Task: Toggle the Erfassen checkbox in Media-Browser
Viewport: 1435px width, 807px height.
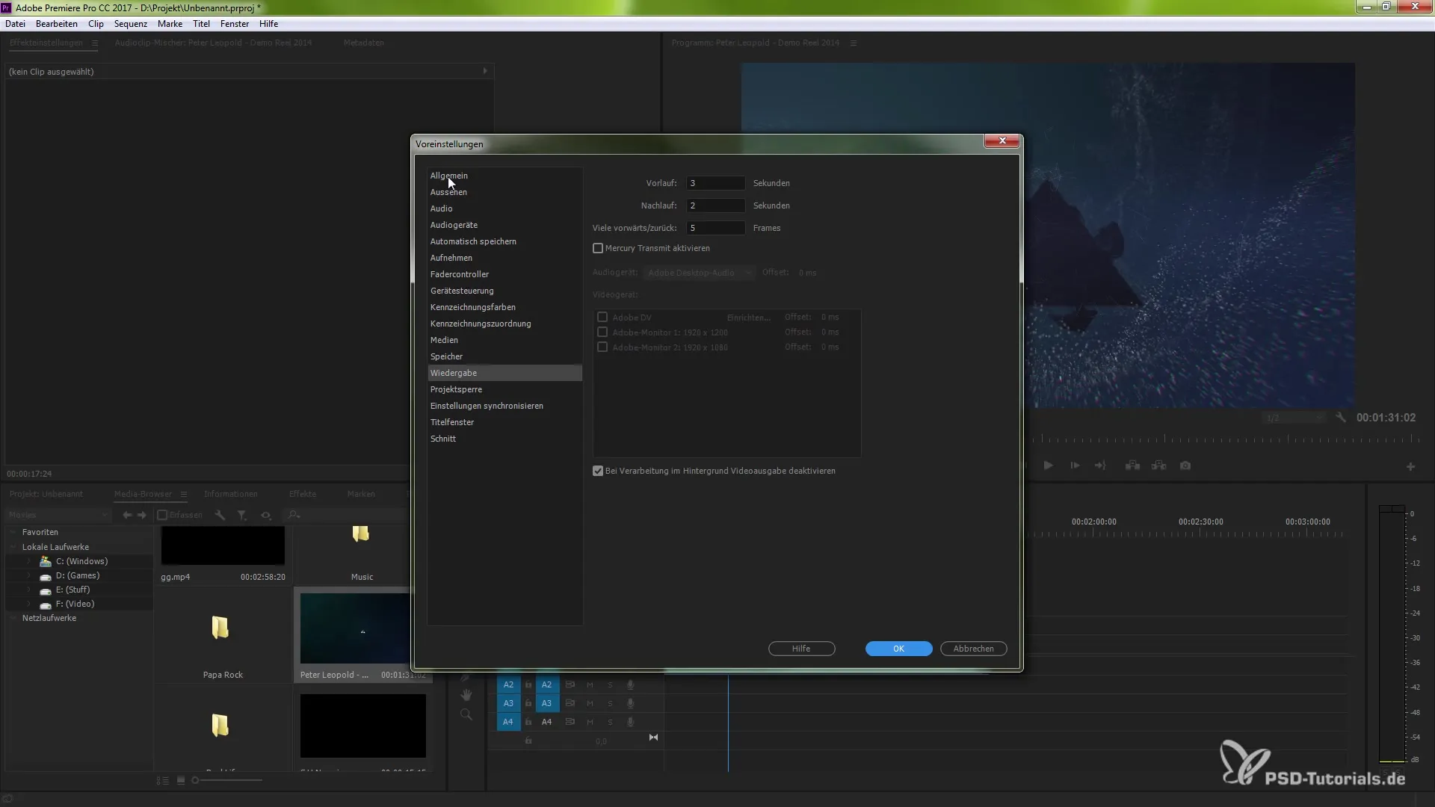Action: point(162,515)
